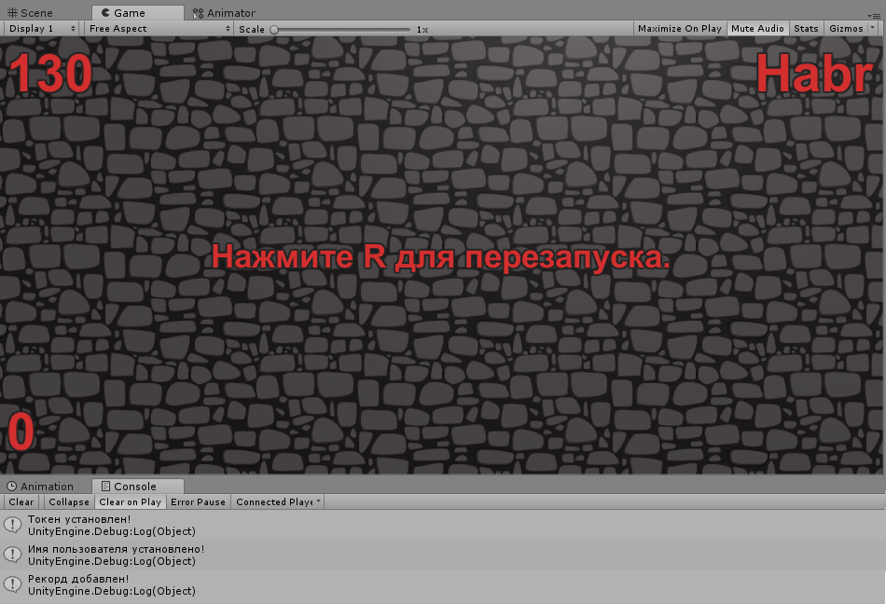Toggle the Stats overlay

tap(806, 28)
